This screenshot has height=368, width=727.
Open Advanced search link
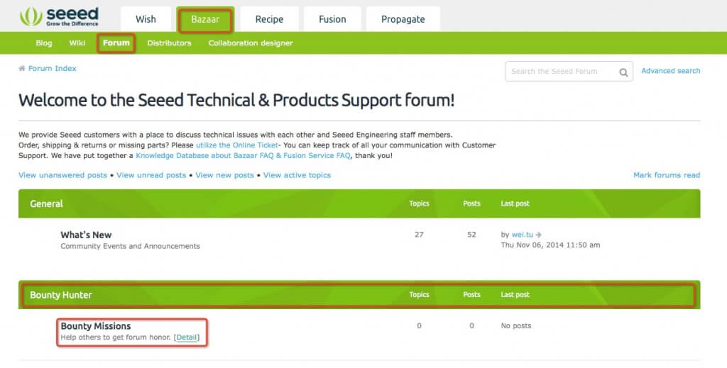click(x=670, y=71)
